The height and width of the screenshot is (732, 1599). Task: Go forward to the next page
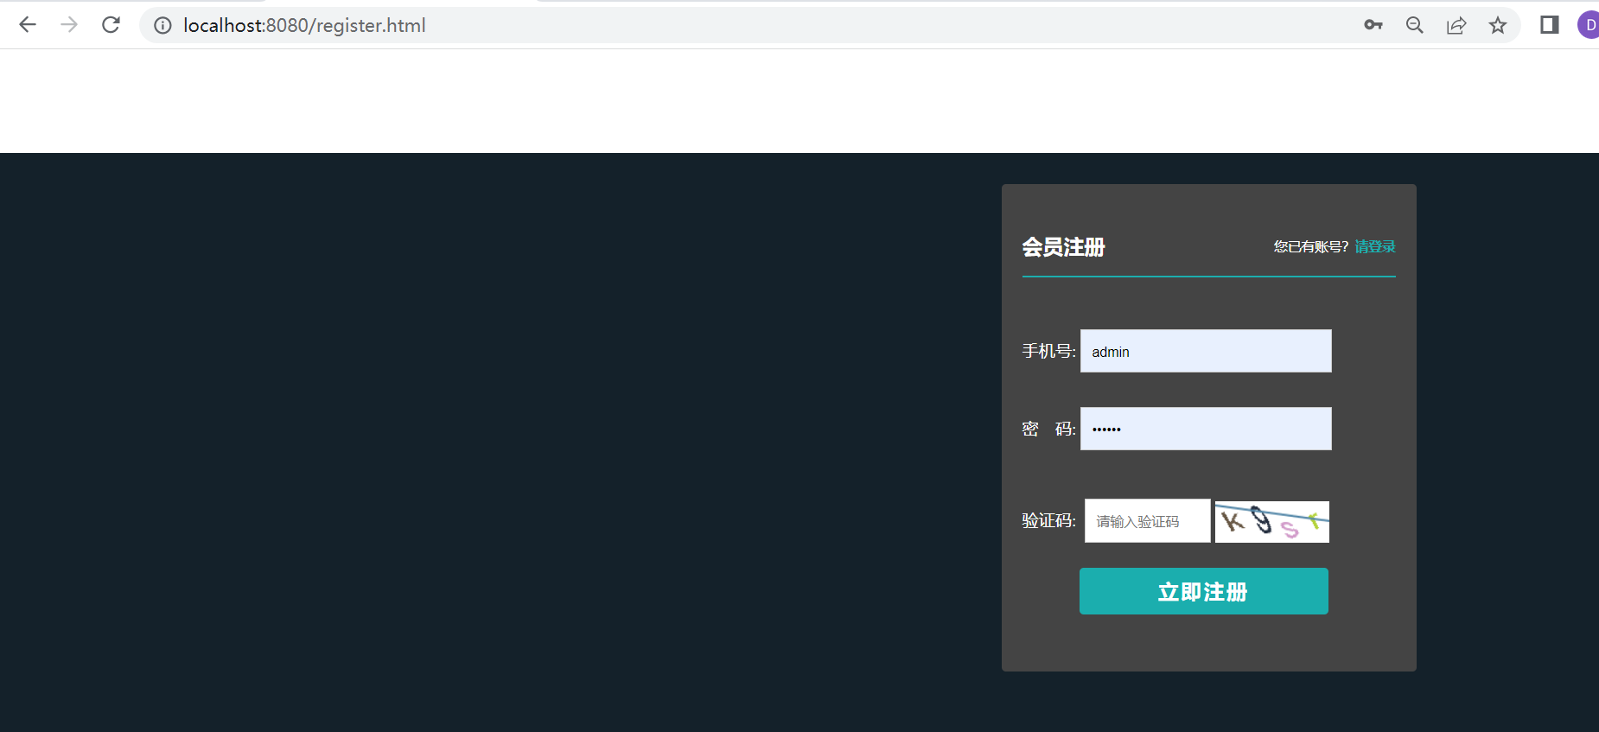[x=69, y=25]
